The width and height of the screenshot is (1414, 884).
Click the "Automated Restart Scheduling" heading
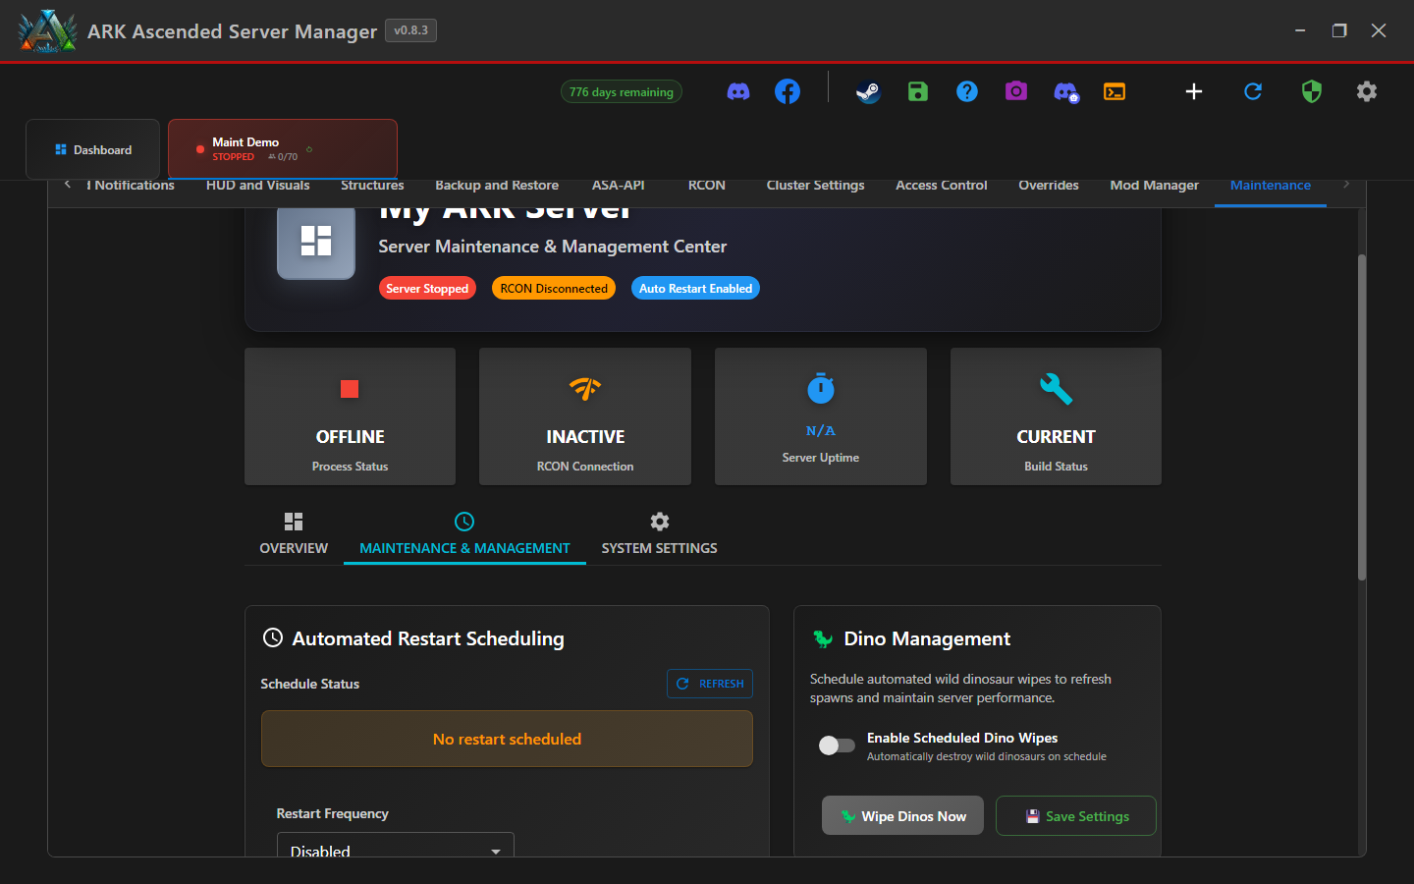coord(428,638)
